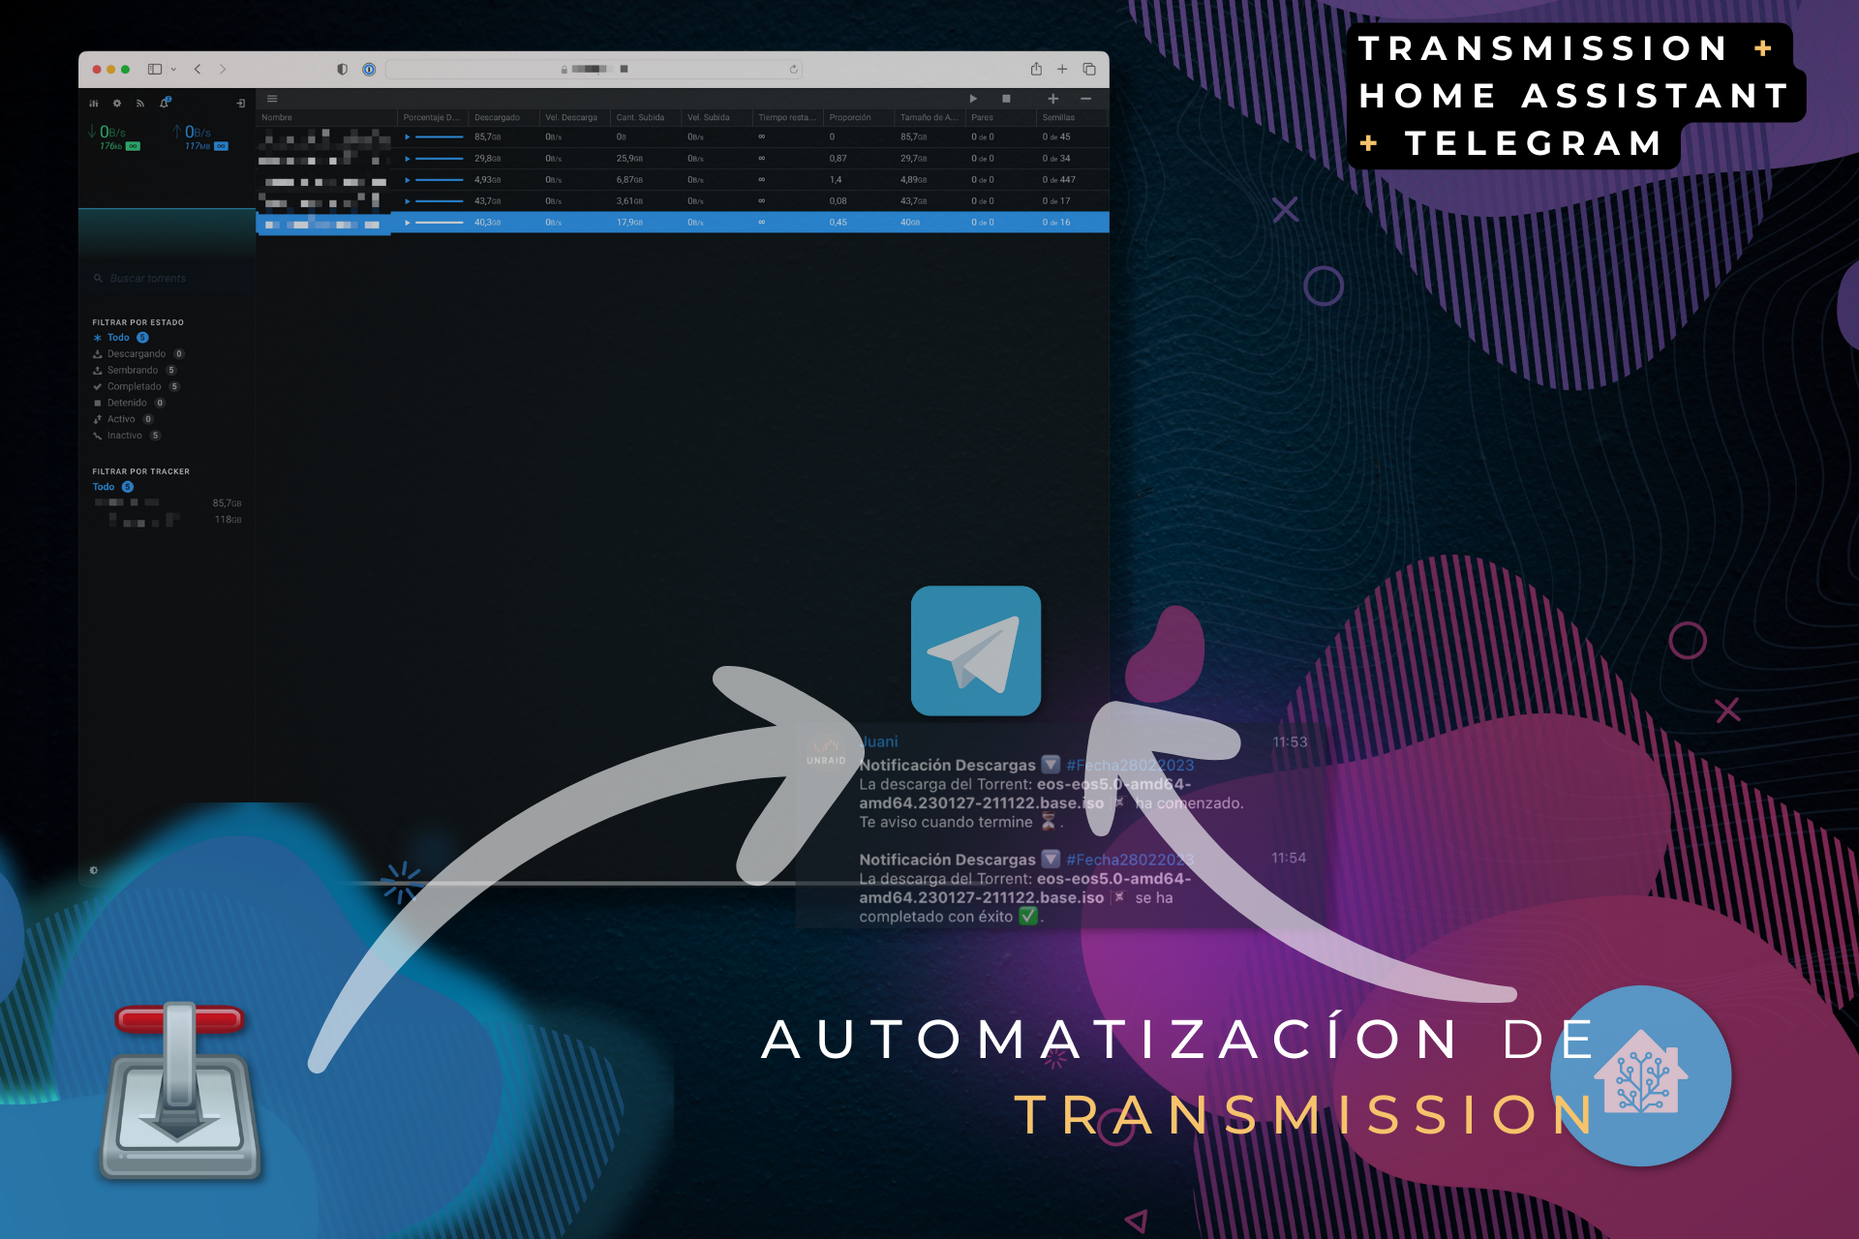Filter by Descargando status

coord(138,354)
